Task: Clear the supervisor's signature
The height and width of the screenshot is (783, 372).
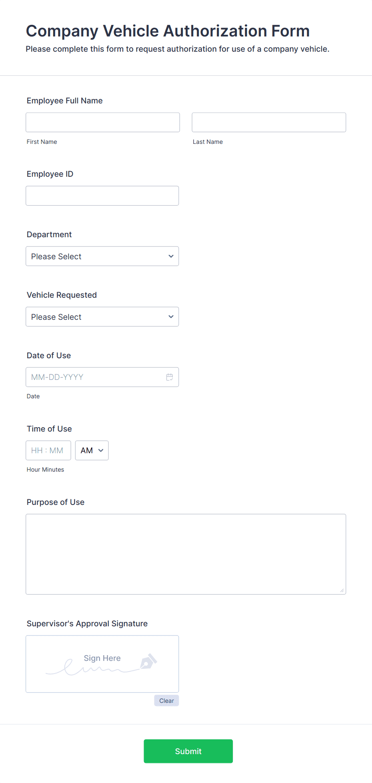Action: (x=166, y=700)
